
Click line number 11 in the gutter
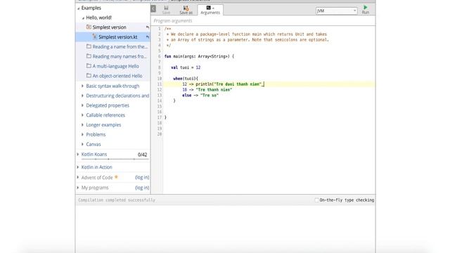point(160,84)
